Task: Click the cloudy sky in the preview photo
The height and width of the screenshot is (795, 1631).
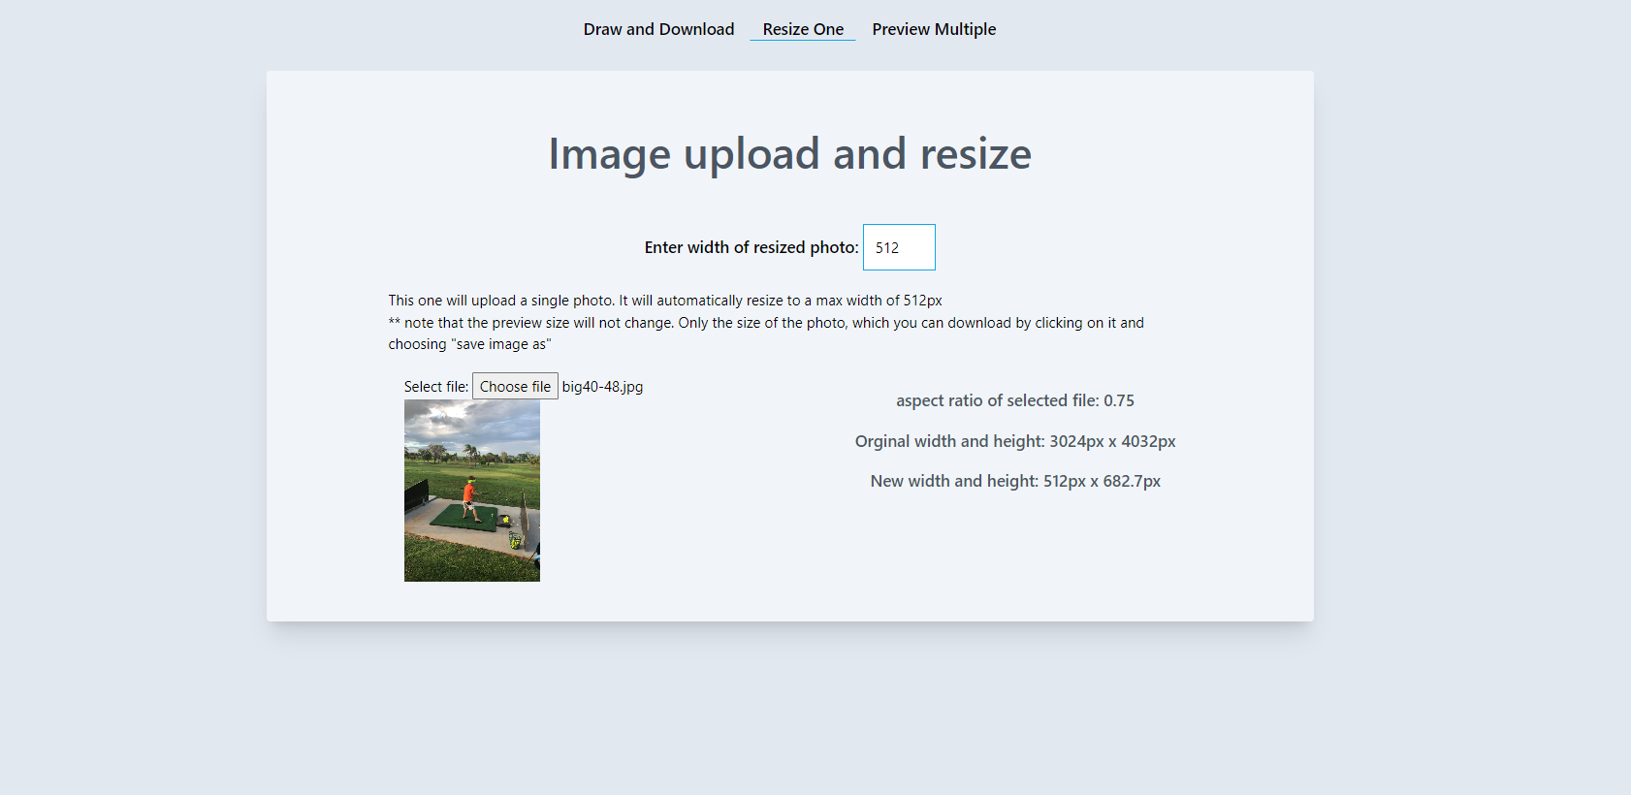Action: coord(472,422)
